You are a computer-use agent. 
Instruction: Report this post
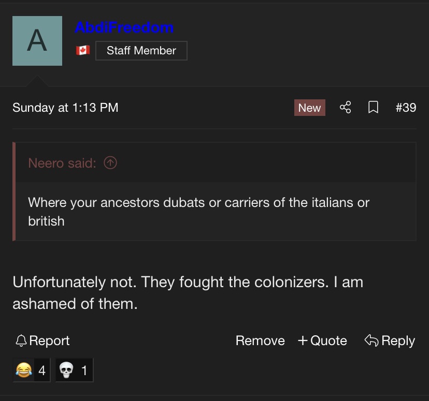[x=42, y=340]
